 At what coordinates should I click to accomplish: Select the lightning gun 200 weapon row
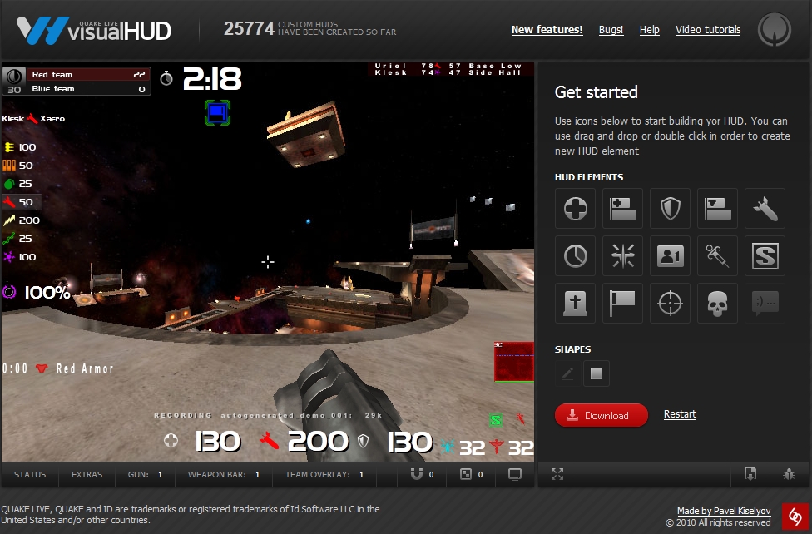point(22,220)
